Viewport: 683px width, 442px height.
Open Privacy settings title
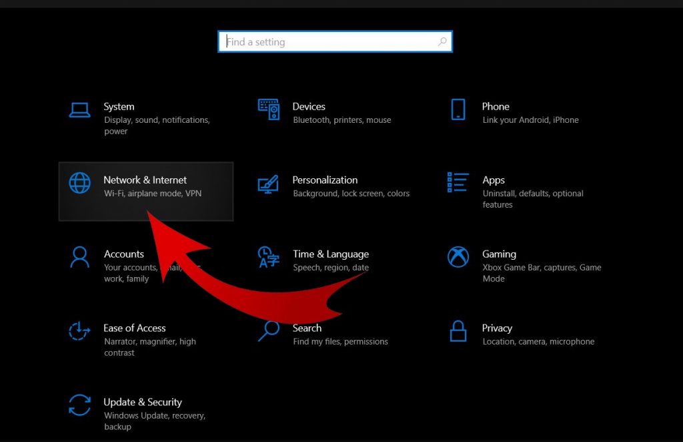[497, 328]
